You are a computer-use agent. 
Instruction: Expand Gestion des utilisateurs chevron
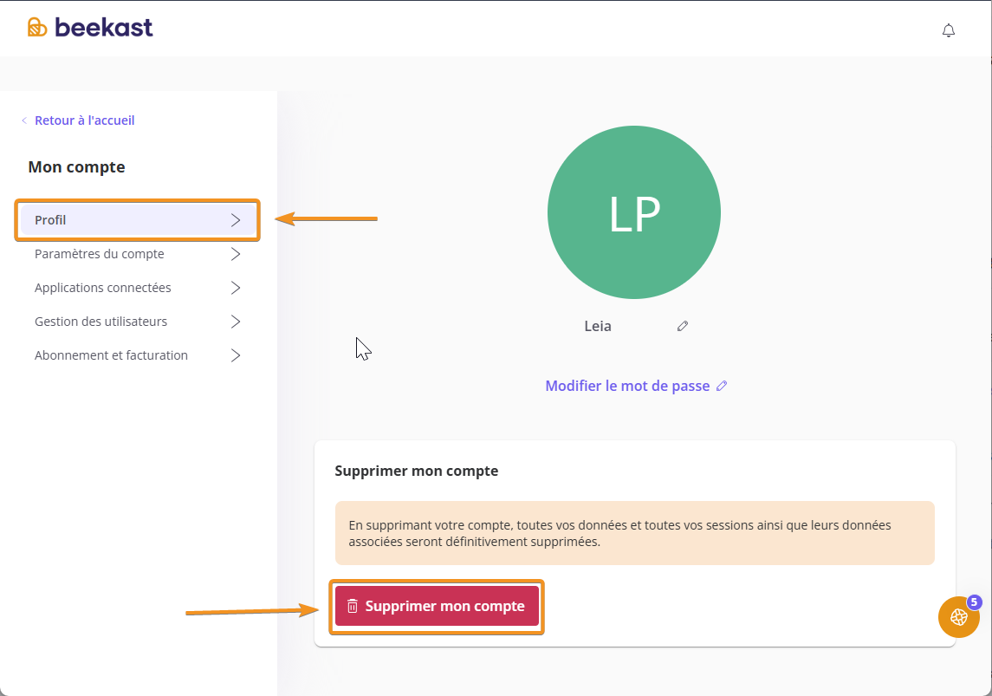click(236, 322)
